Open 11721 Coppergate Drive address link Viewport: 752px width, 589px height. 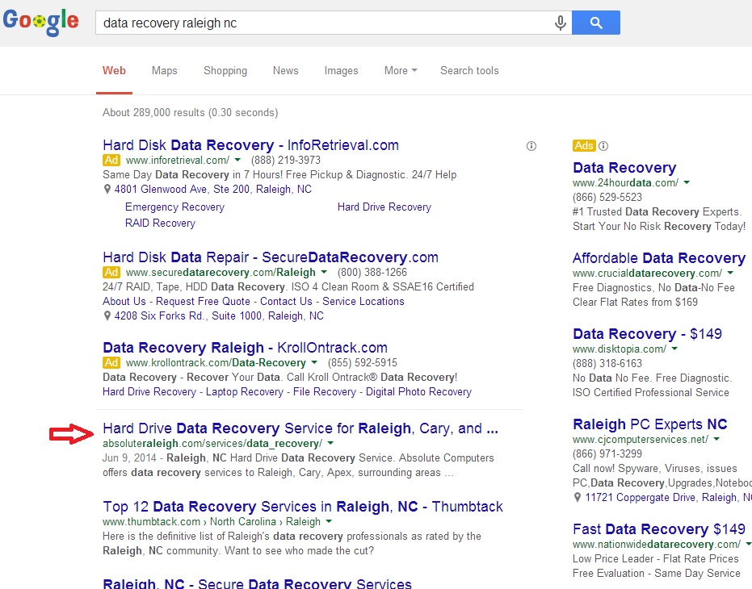(x=668, y=498)
